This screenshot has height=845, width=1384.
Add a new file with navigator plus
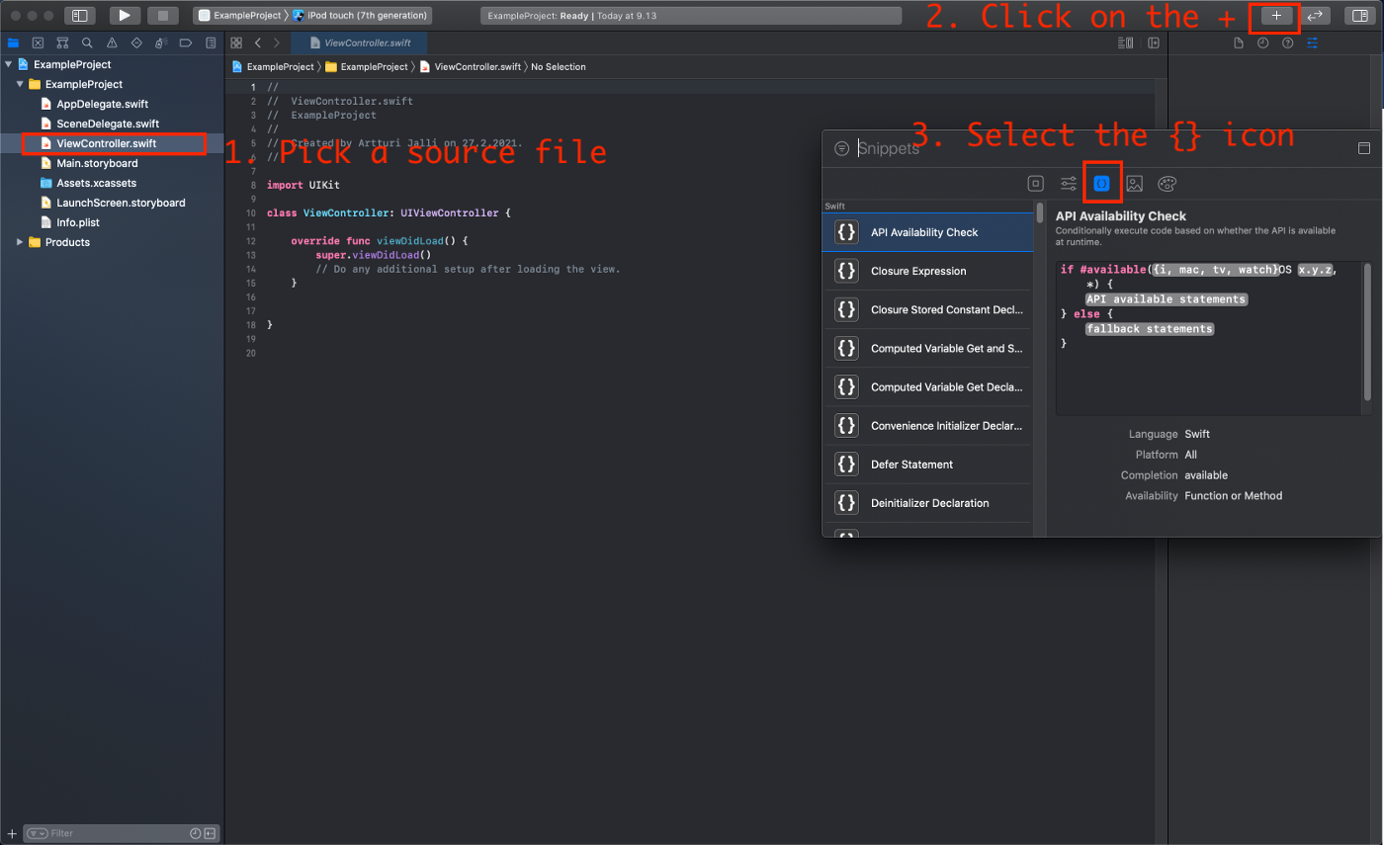(x=12, y=833)
